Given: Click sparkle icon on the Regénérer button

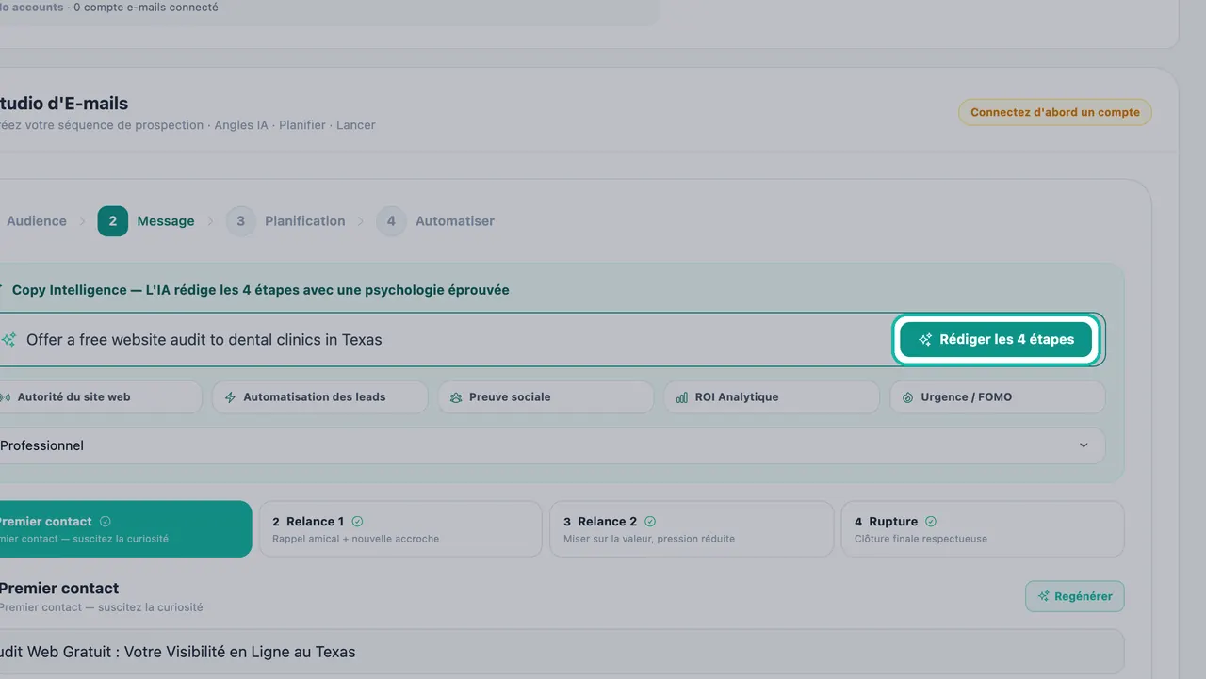Looking at the screenshot, I should tap(1044, 596).
